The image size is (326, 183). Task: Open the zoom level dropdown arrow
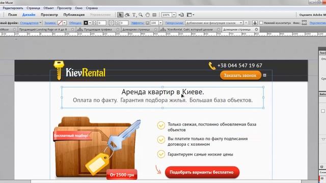point(174,15)
